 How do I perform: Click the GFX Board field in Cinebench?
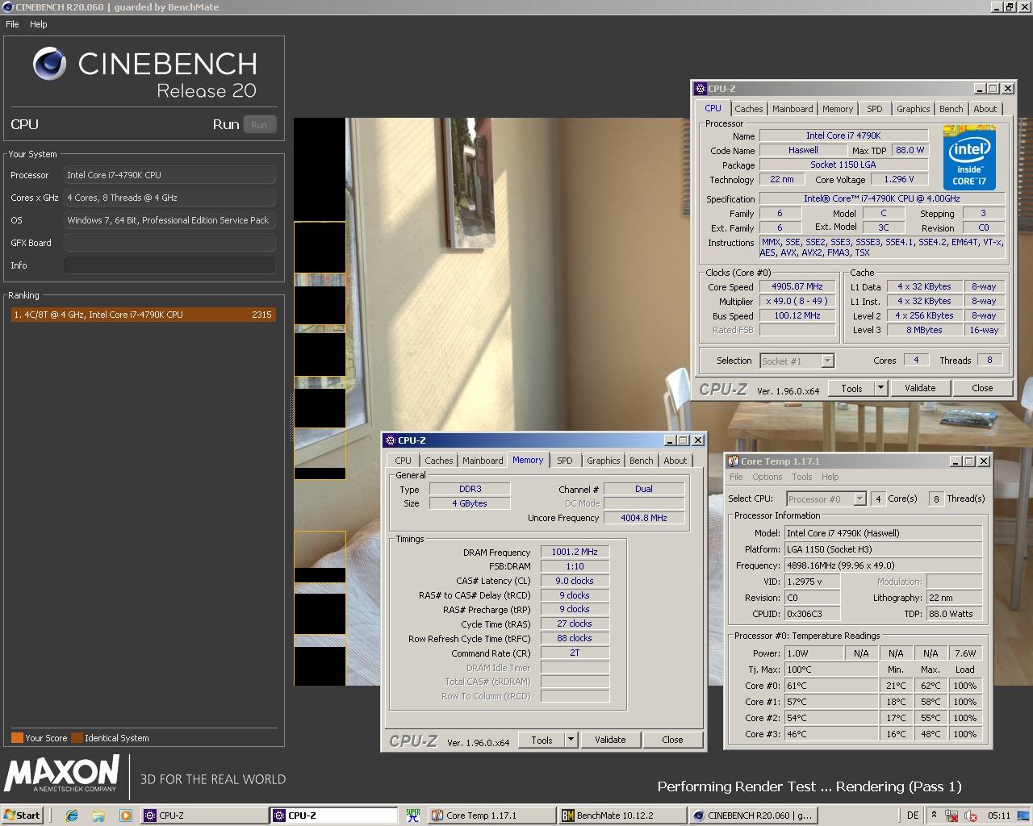(169, 243)
